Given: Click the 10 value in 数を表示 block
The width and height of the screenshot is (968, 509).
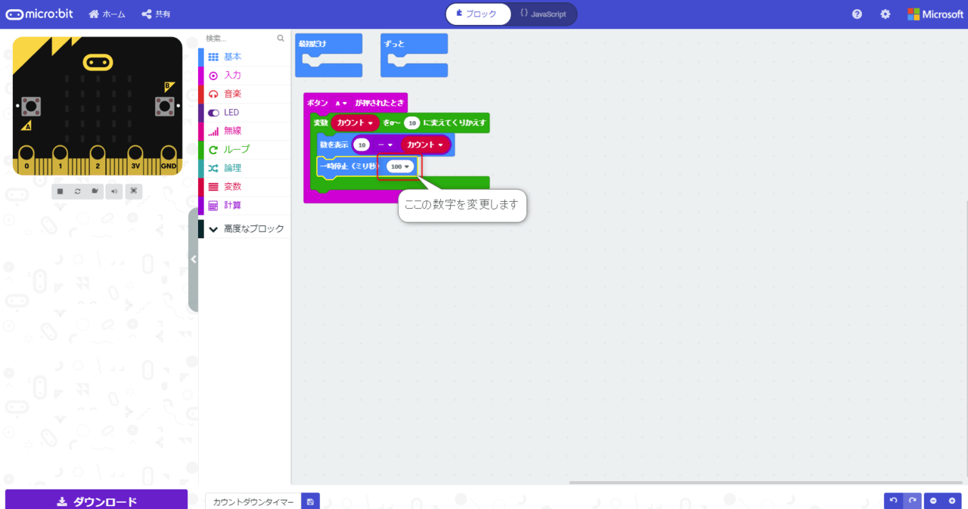Looking at the screenshot, I should pos(362,144).
